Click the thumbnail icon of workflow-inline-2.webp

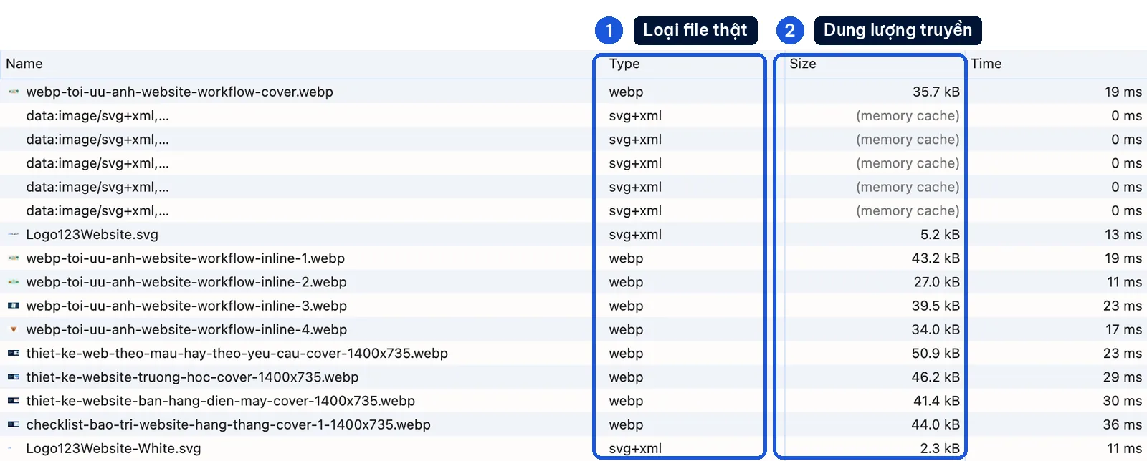coord(14,282)
